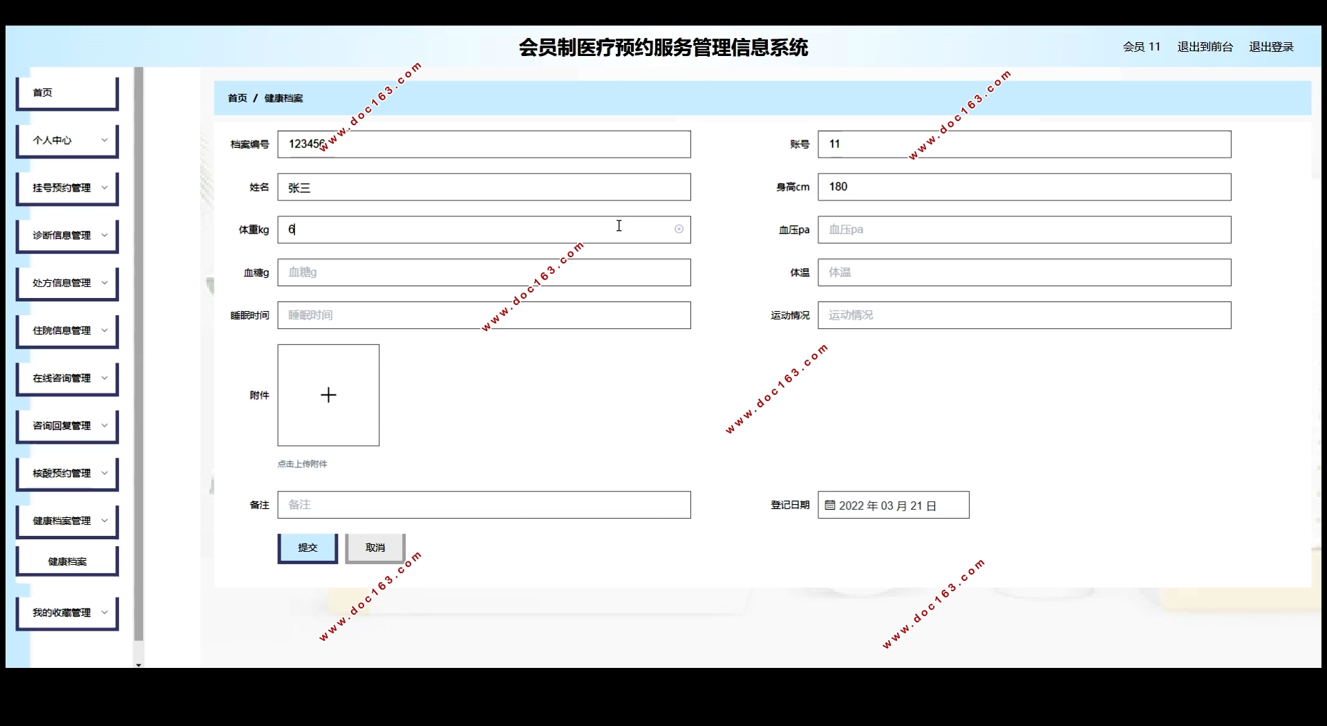Open 健康档案管理 menu item
1327x726 pixels.
point(67,521)
